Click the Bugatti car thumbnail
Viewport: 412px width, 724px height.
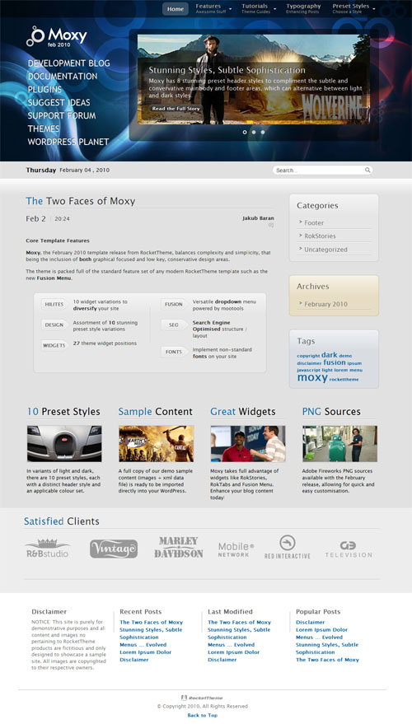64,444
